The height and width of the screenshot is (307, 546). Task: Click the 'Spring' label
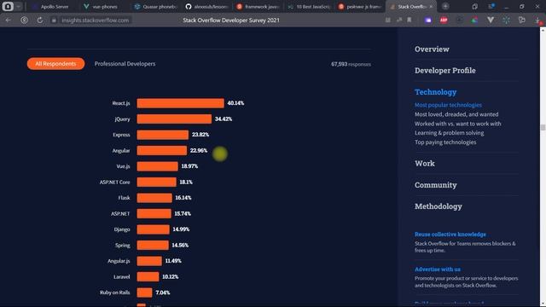pyautogui.click(x=123, y=246)
